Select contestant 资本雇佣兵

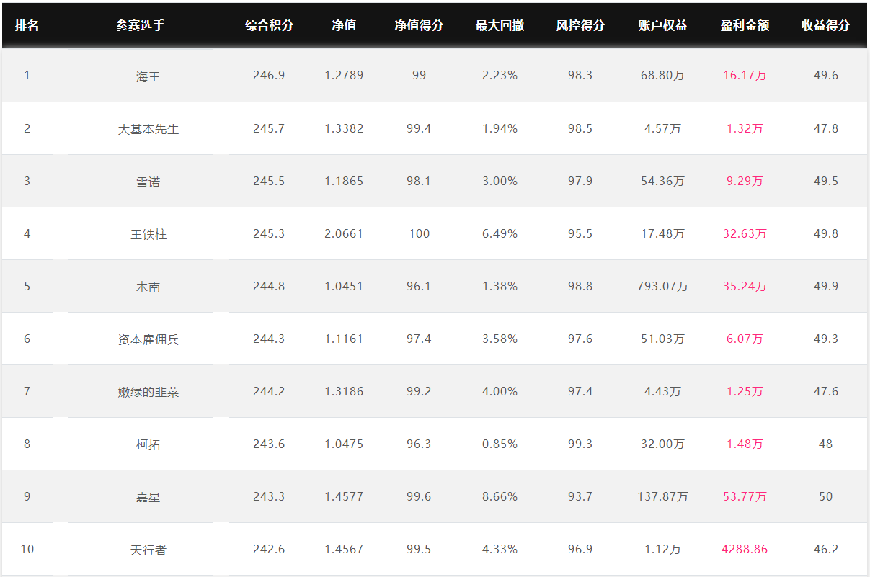click(148, 339)
